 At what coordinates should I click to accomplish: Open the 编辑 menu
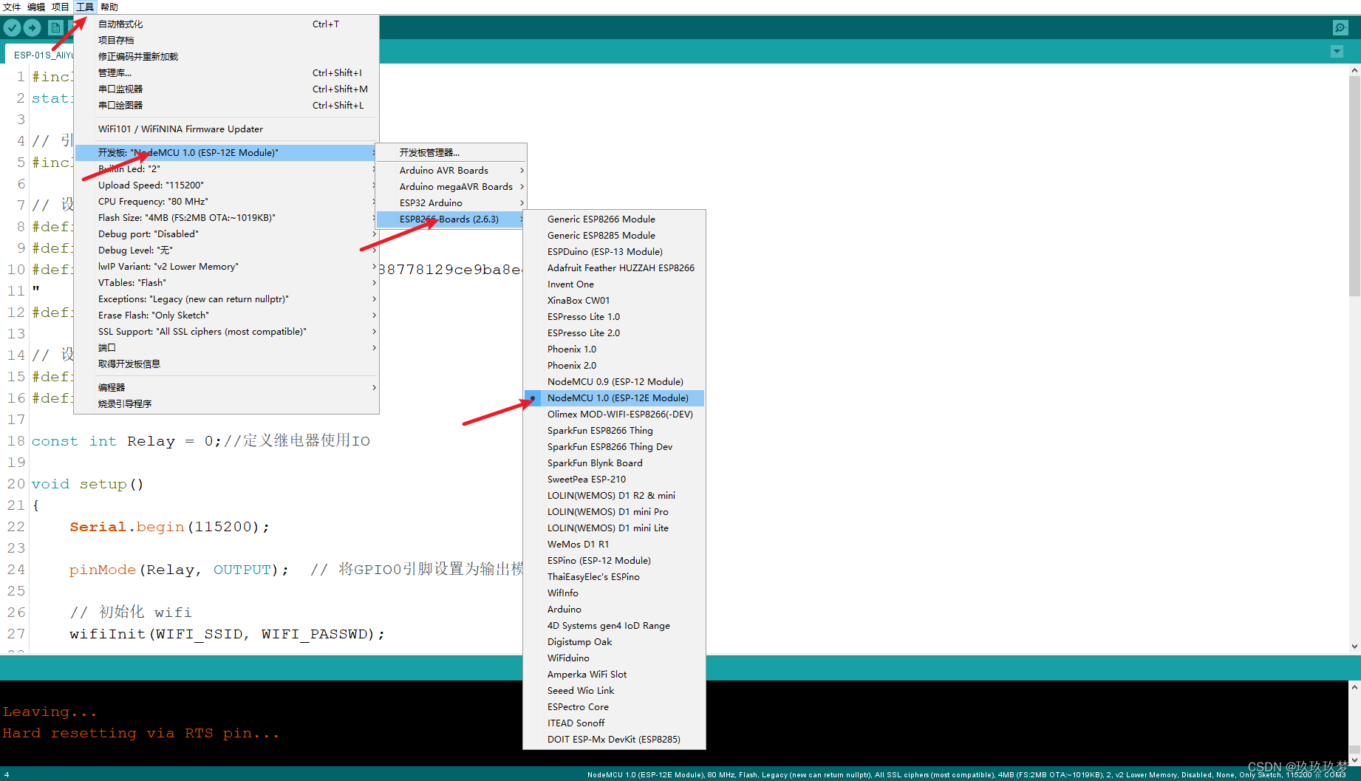pyautogui.click(x=36, y=7)
